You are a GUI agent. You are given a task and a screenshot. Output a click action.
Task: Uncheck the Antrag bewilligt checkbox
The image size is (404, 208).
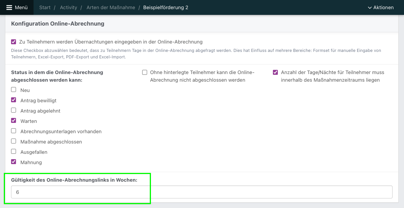[x=14, y=100]
